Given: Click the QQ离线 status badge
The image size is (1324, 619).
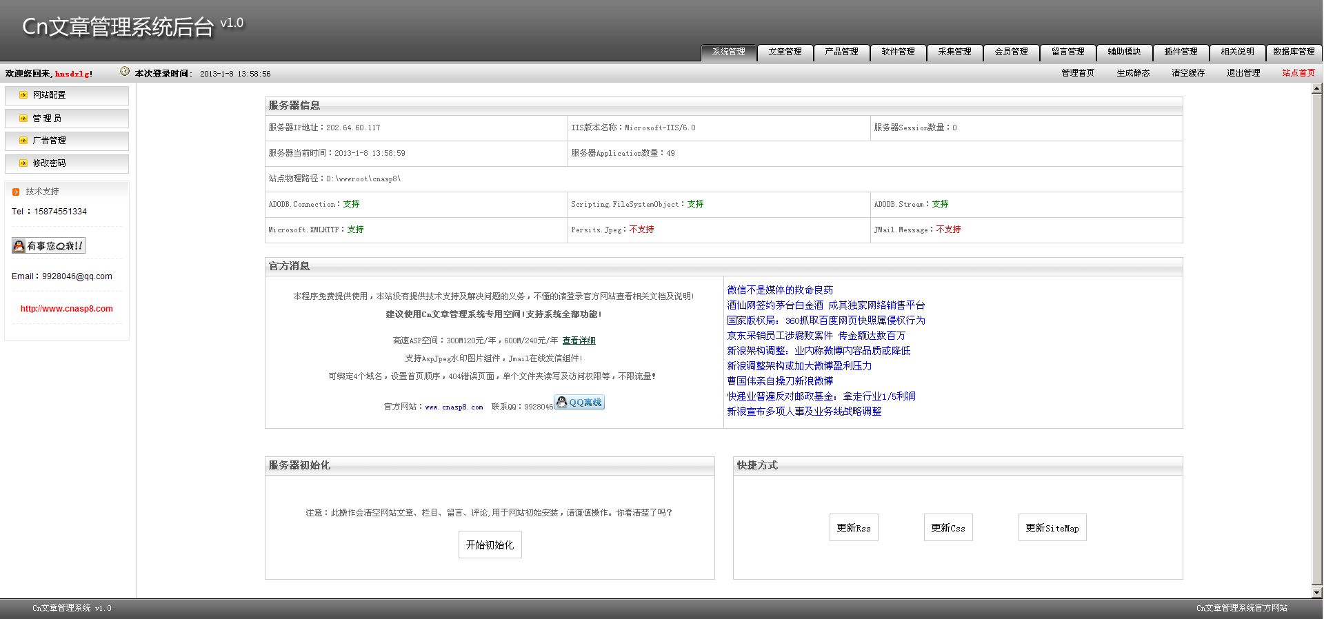Looking at the screenshot, I should 579,403.
